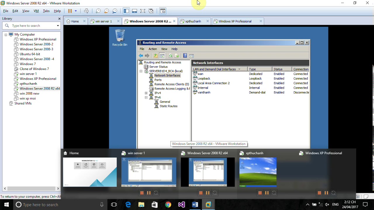This screenshot has width=374, height=210.
Task: Collapse the My Computer tree node
Action: click(6, 34)
